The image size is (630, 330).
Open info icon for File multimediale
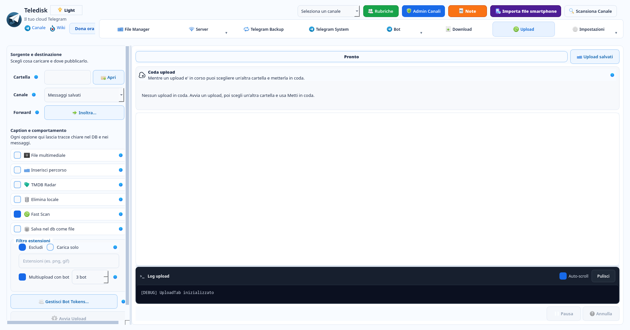[x=121, y=156]
